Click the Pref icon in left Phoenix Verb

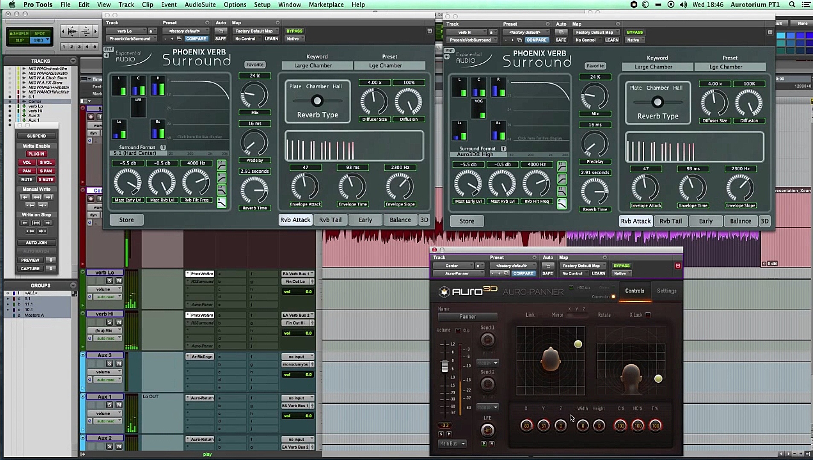coord(108,49)
